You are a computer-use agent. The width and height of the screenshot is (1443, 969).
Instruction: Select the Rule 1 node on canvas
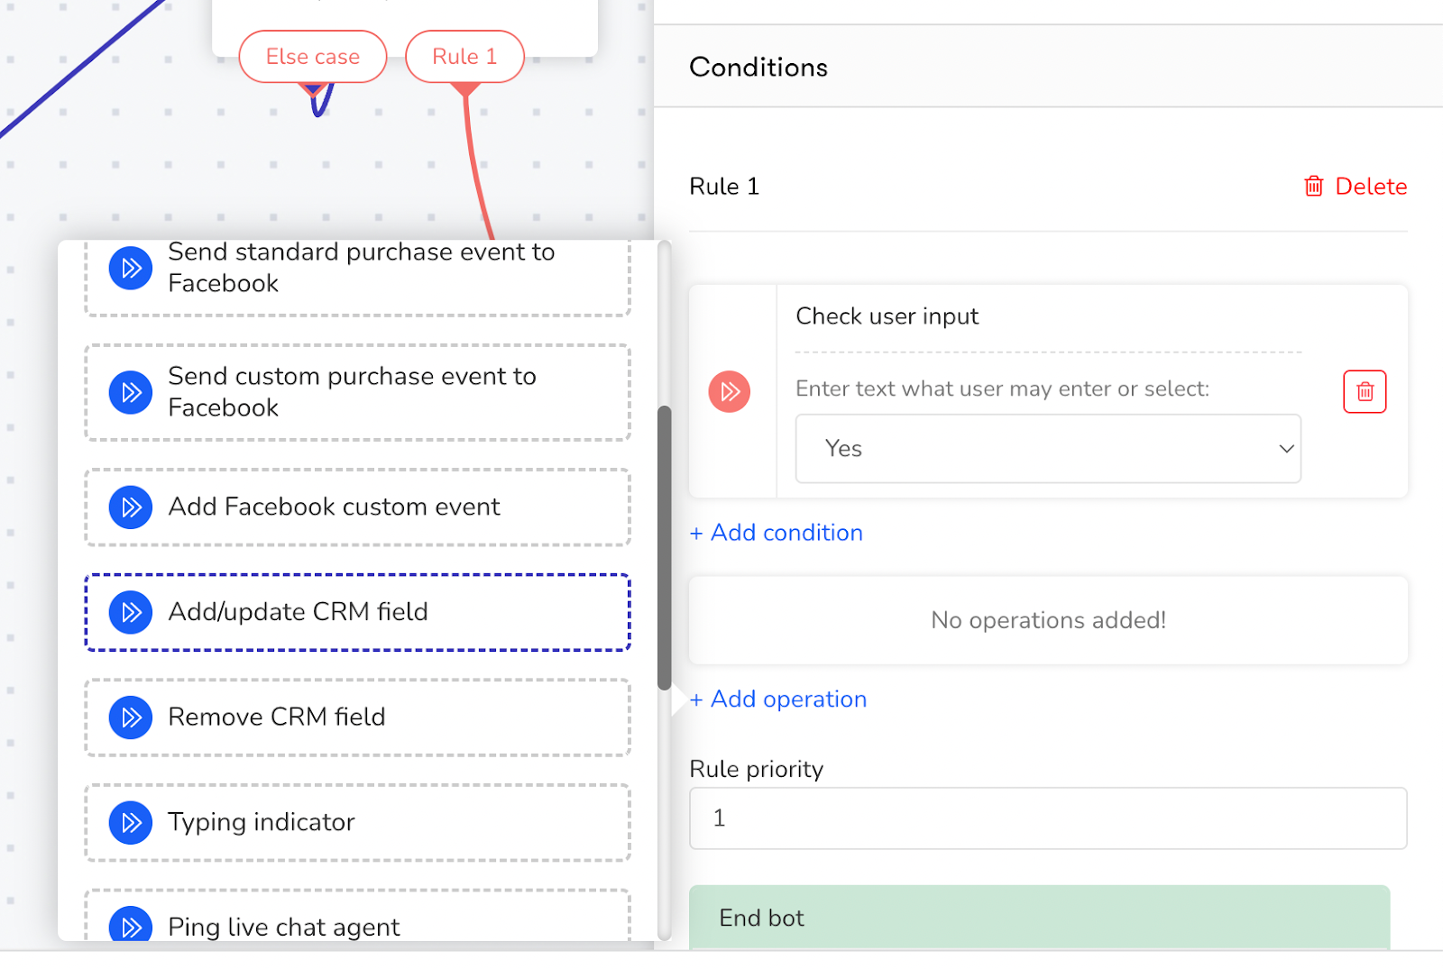(464, 56)
